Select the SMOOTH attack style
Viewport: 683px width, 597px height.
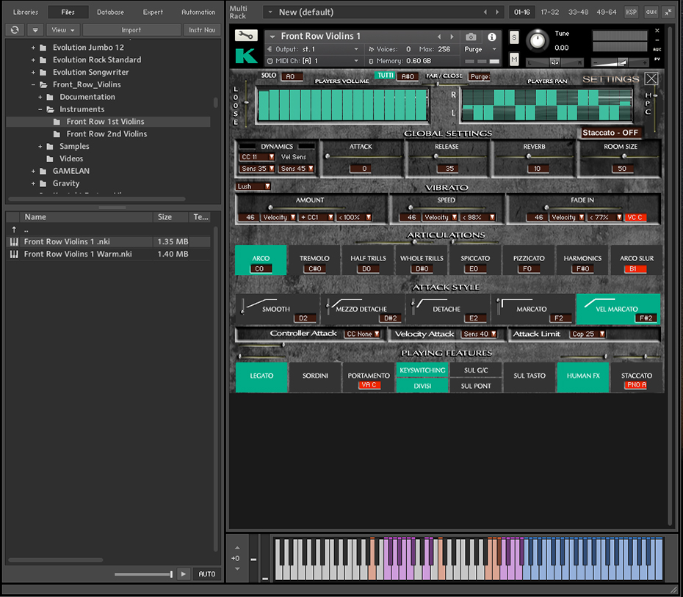pos(277,310)
